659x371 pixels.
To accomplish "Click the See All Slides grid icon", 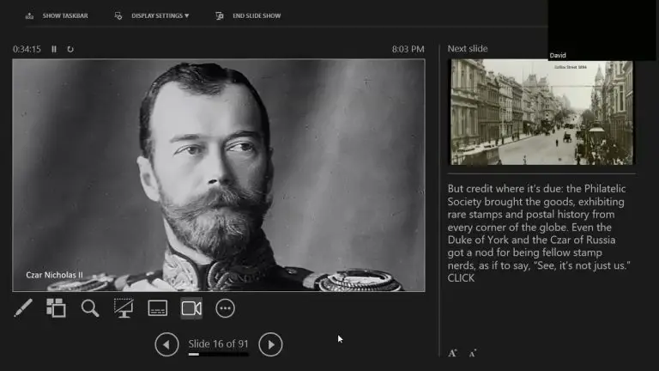I will pyautogui.click(x=56, y=307).
